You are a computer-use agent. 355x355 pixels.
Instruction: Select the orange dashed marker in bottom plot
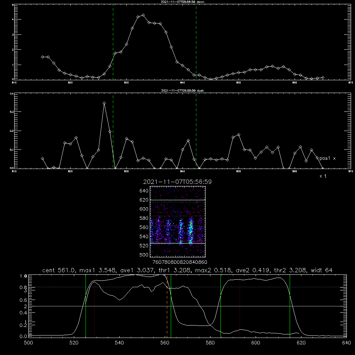pyautogui.click(x=167, y=306)
